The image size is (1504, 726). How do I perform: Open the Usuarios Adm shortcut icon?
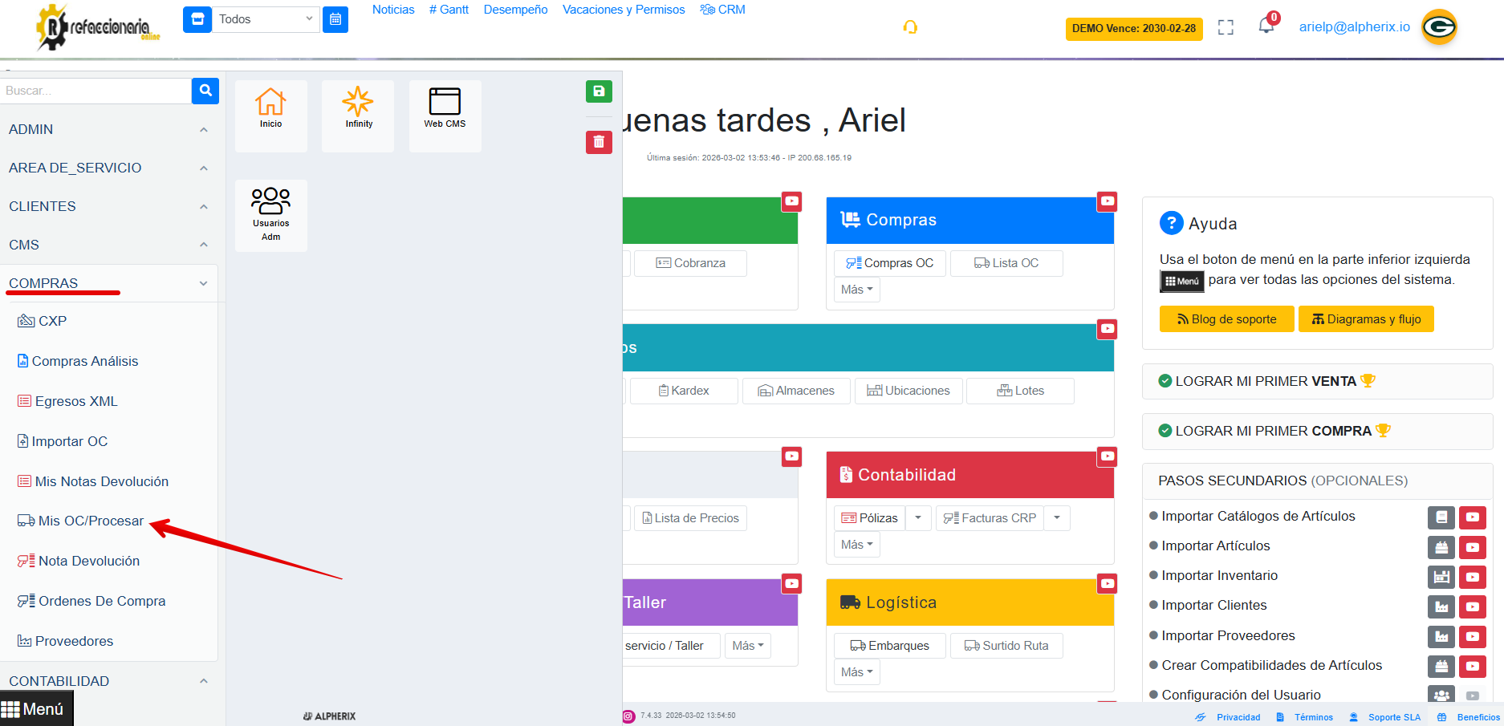[270, 213]
